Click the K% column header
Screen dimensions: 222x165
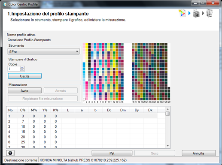pyautogui.click(x=56, y=110)
